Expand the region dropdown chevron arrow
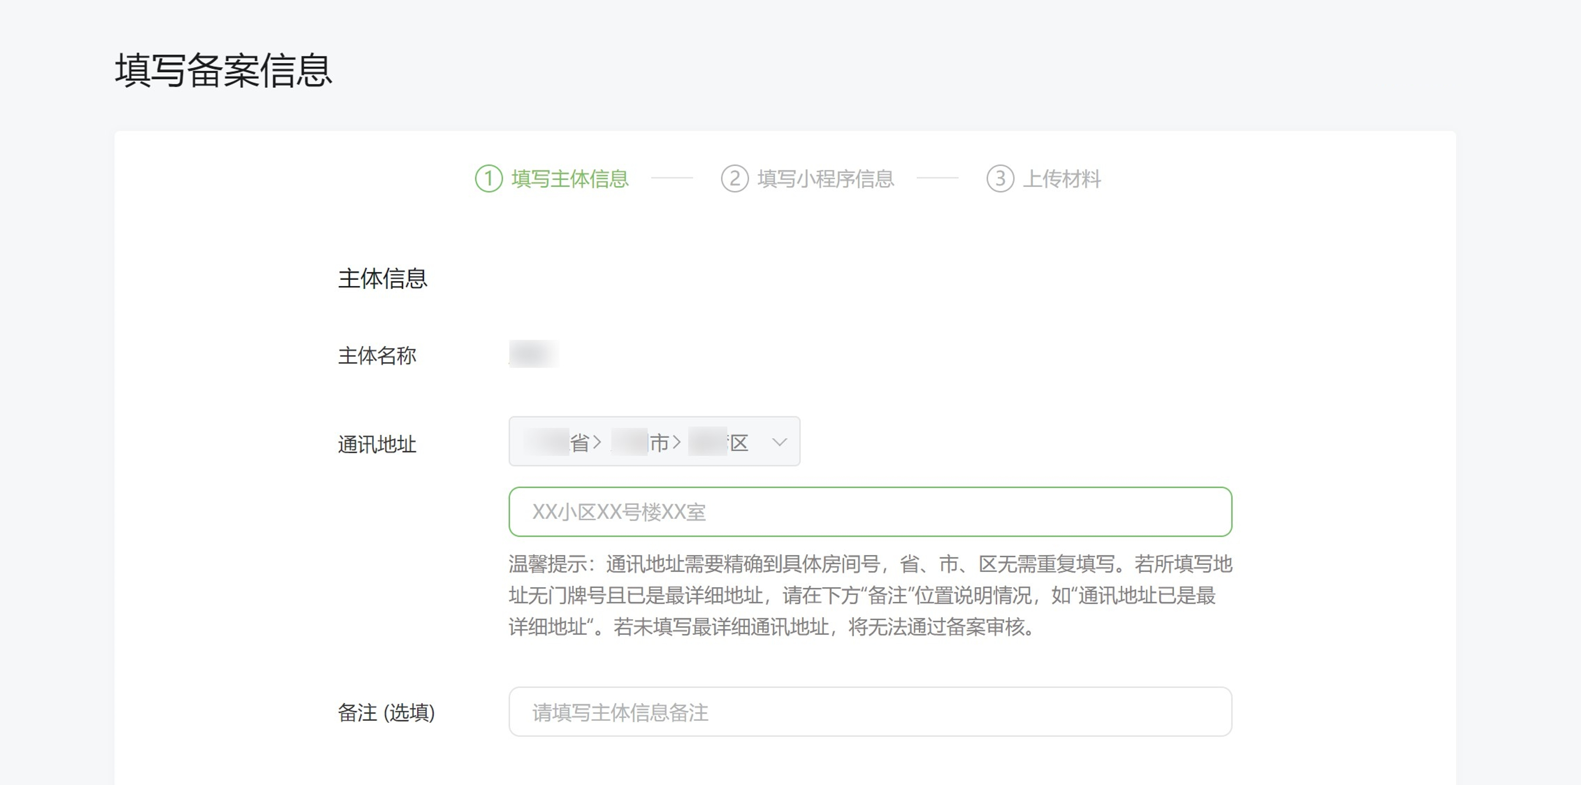 (780, 442)
